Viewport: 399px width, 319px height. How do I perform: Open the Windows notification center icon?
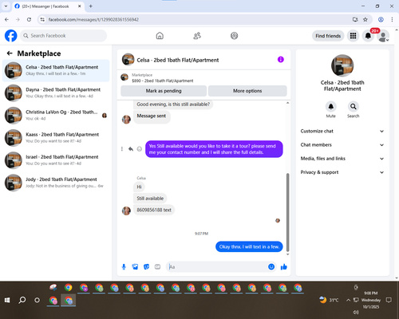click(x=389, y=300)
